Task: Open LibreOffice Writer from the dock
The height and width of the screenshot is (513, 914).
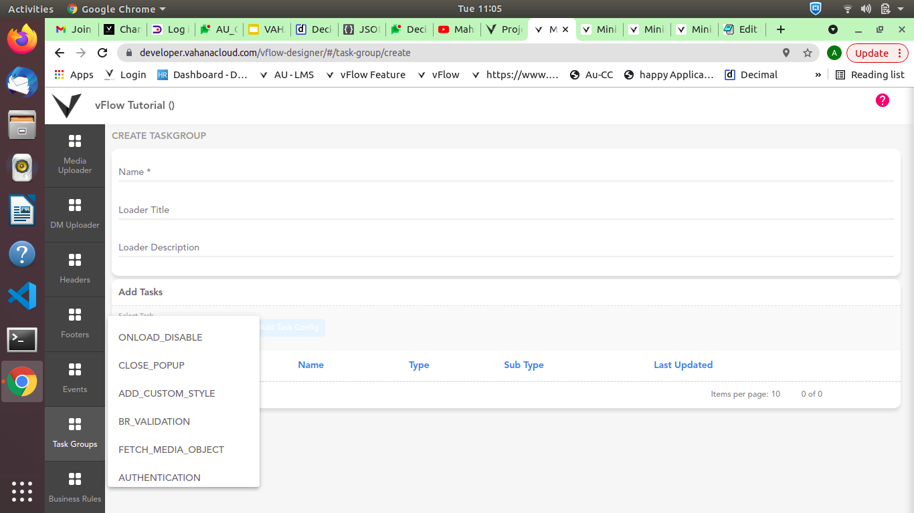Action: [22, 210]
